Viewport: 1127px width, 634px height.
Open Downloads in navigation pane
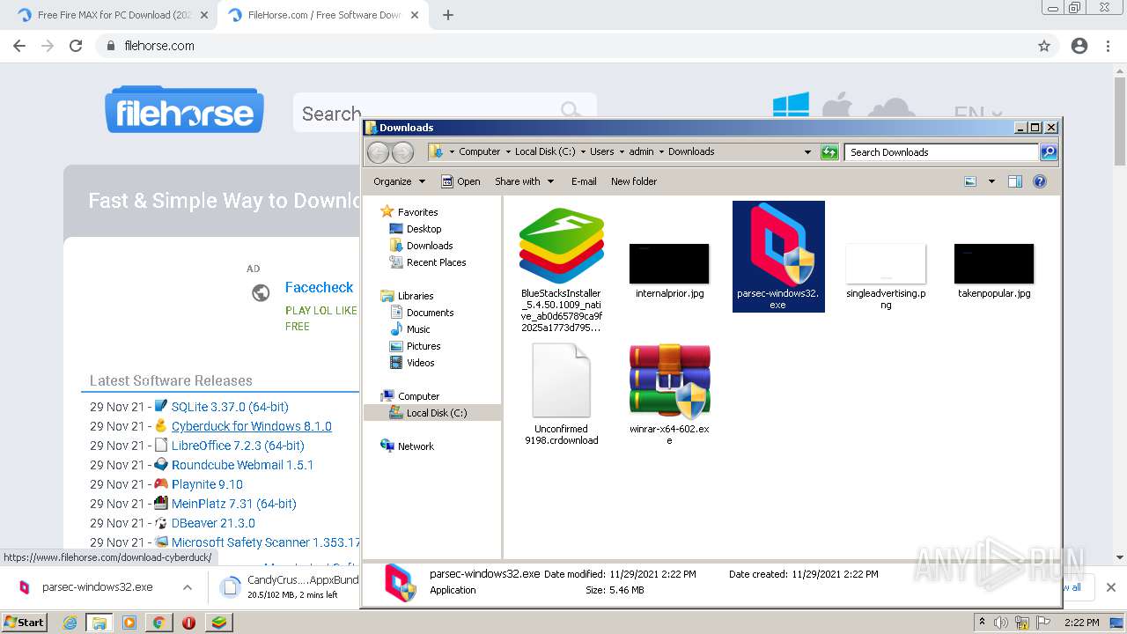430,246
